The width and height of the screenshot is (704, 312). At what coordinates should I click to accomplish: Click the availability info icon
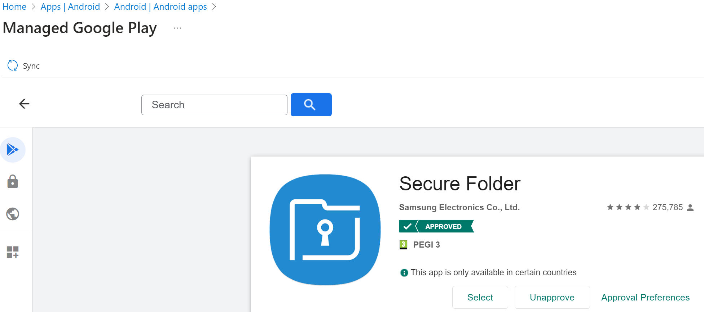coord(404,273)
